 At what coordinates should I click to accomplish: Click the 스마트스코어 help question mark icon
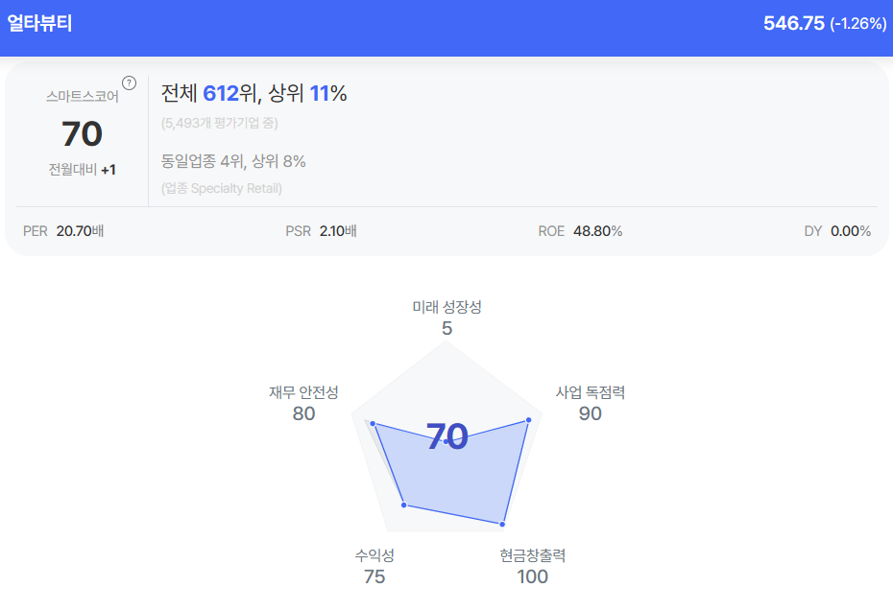(x=130, y=83)
